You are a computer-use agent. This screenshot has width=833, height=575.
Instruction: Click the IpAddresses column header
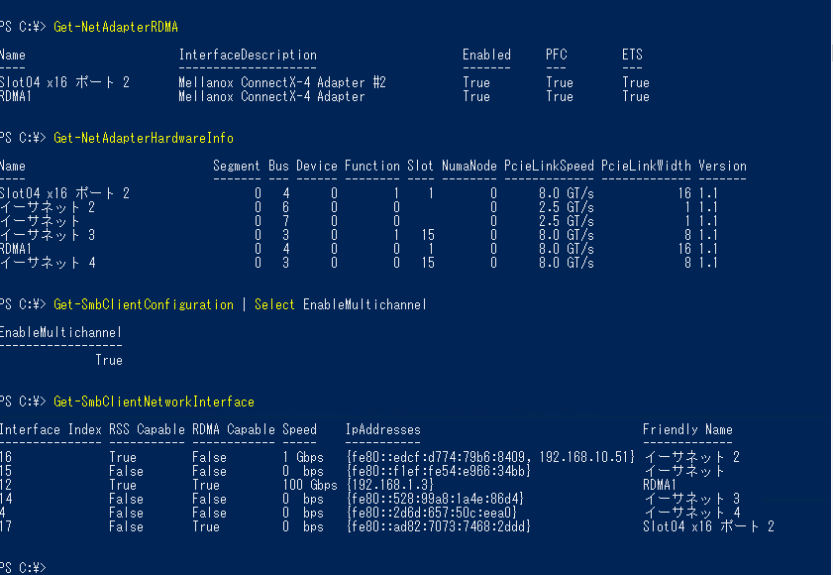tap(383, 430)
